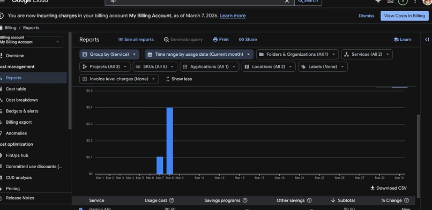Screen dimensions: 432x210
Task: Open Invoice level charges dropdown
Action: [119, 79]
